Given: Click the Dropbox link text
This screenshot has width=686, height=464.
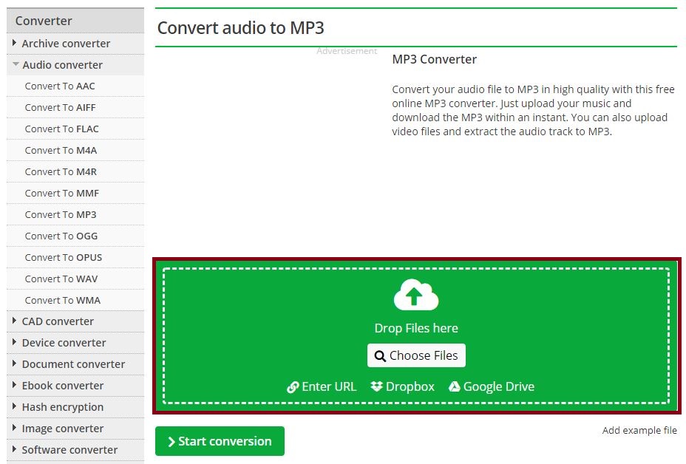Looking at the screenshot, I should click(x=410, y=386).
